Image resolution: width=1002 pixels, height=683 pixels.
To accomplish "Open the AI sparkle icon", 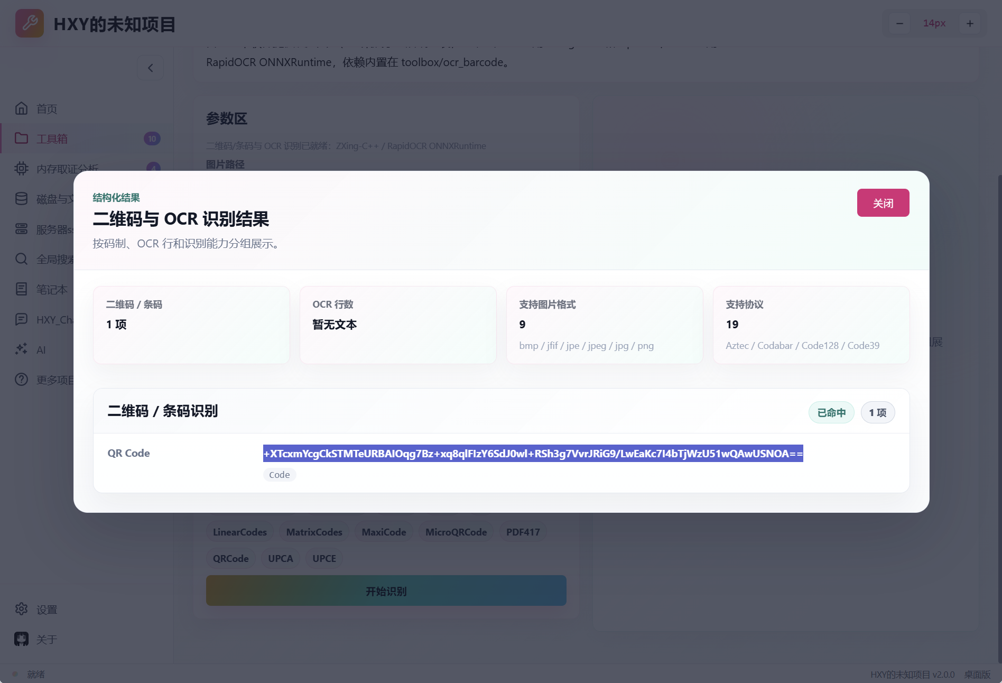I will click(21, 349).
